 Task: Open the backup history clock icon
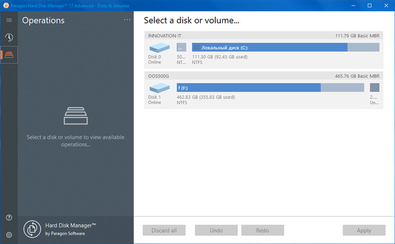(x=9, y=37)
